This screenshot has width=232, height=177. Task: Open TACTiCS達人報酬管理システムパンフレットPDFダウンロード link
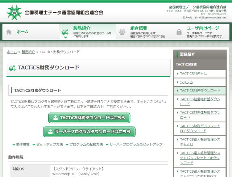point(200,158)
